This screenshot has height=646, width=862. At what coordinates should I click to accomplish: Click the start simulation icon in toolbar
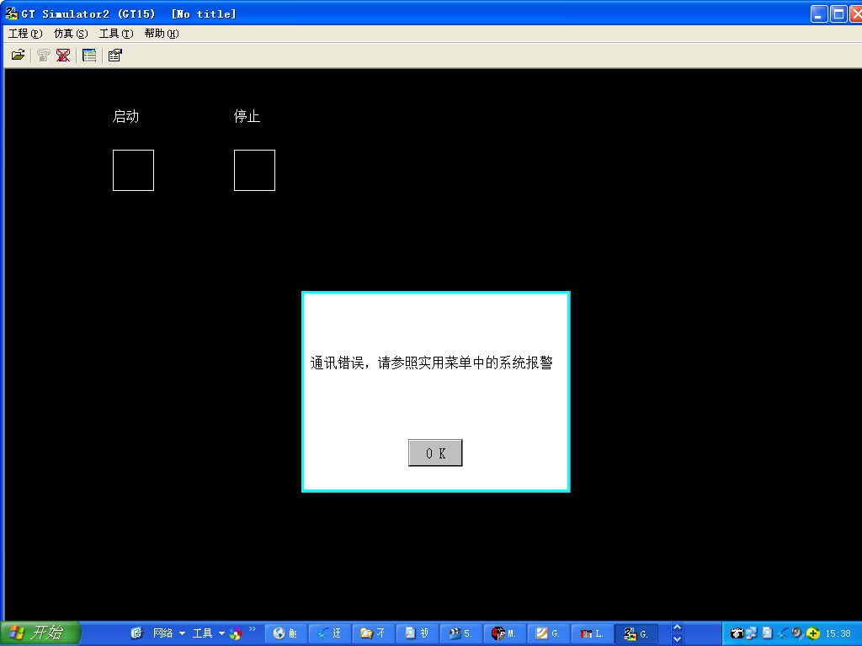coord(43,56)
